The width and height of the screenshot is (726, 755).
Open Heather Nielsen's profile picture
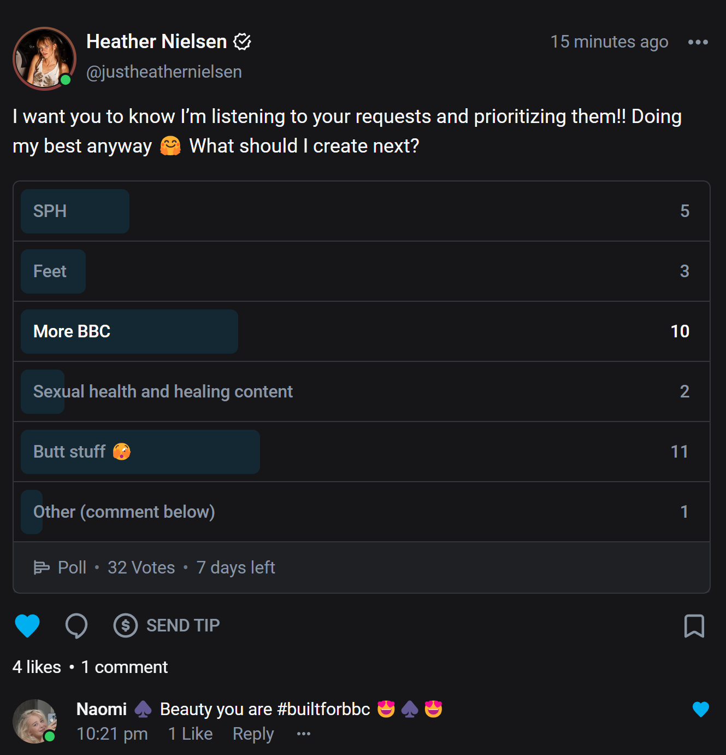[x=44, y=58]
